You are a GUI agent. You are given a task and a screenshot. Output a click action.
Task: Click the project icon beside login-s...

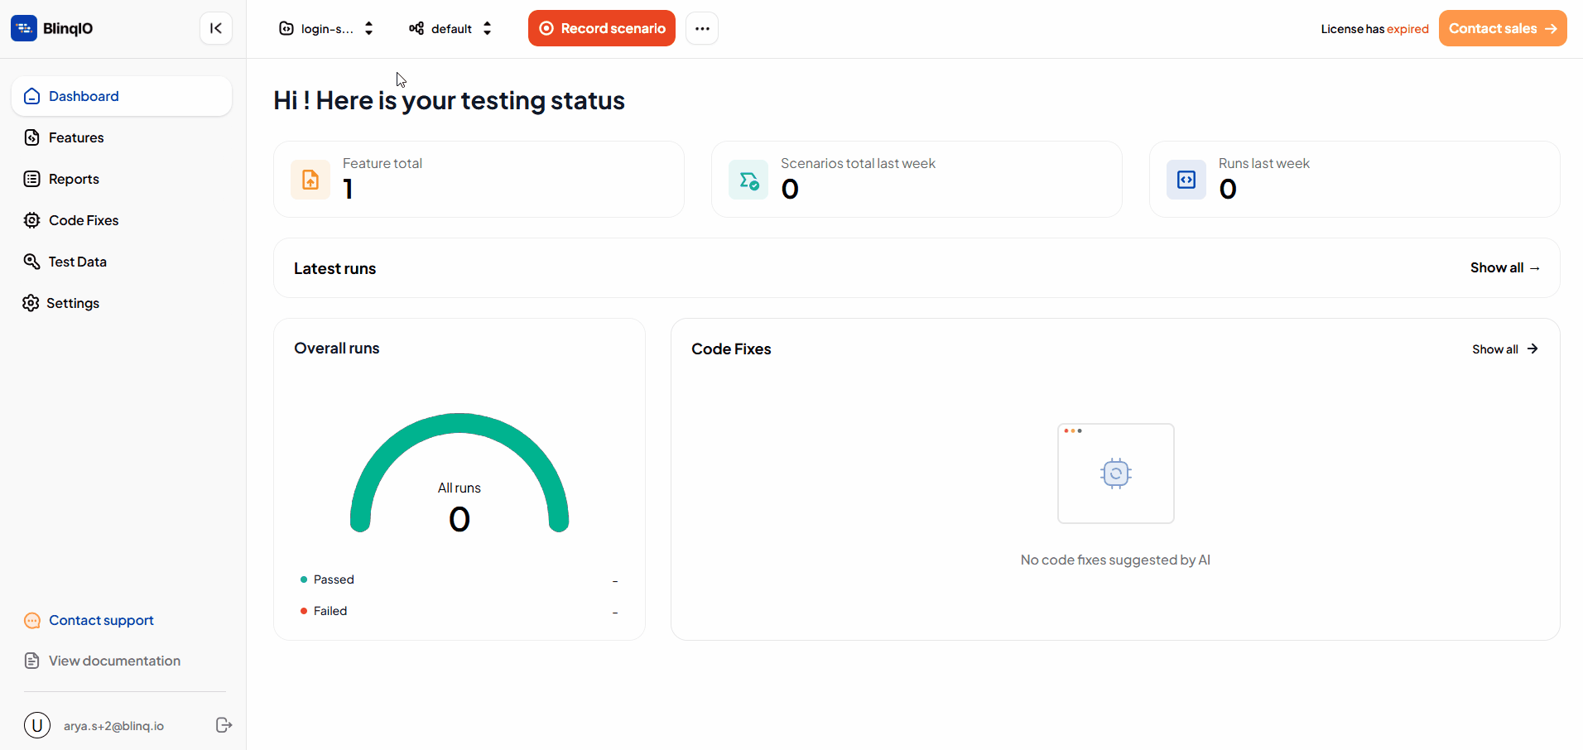[286, 28]
